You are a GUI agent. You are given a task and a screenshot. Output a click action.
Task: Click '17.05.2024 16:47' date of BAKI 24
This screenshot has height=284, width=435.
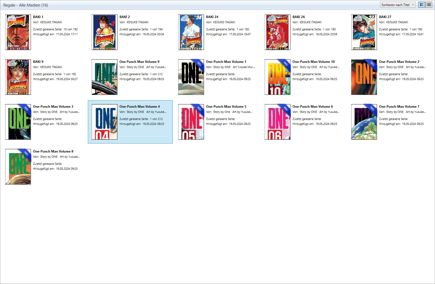click(x=240, y=34)
